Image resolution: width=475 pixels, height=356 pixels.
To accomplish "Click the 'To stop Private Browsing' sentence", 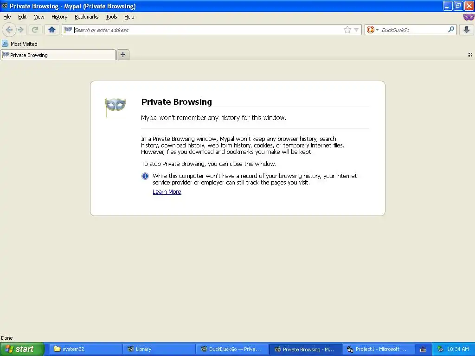I will [209, 164].
